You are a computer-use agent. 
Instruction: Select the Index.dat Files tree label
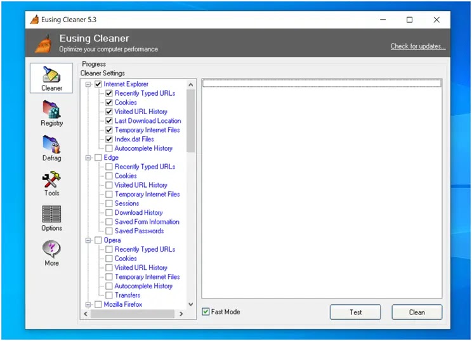point(134,139)
